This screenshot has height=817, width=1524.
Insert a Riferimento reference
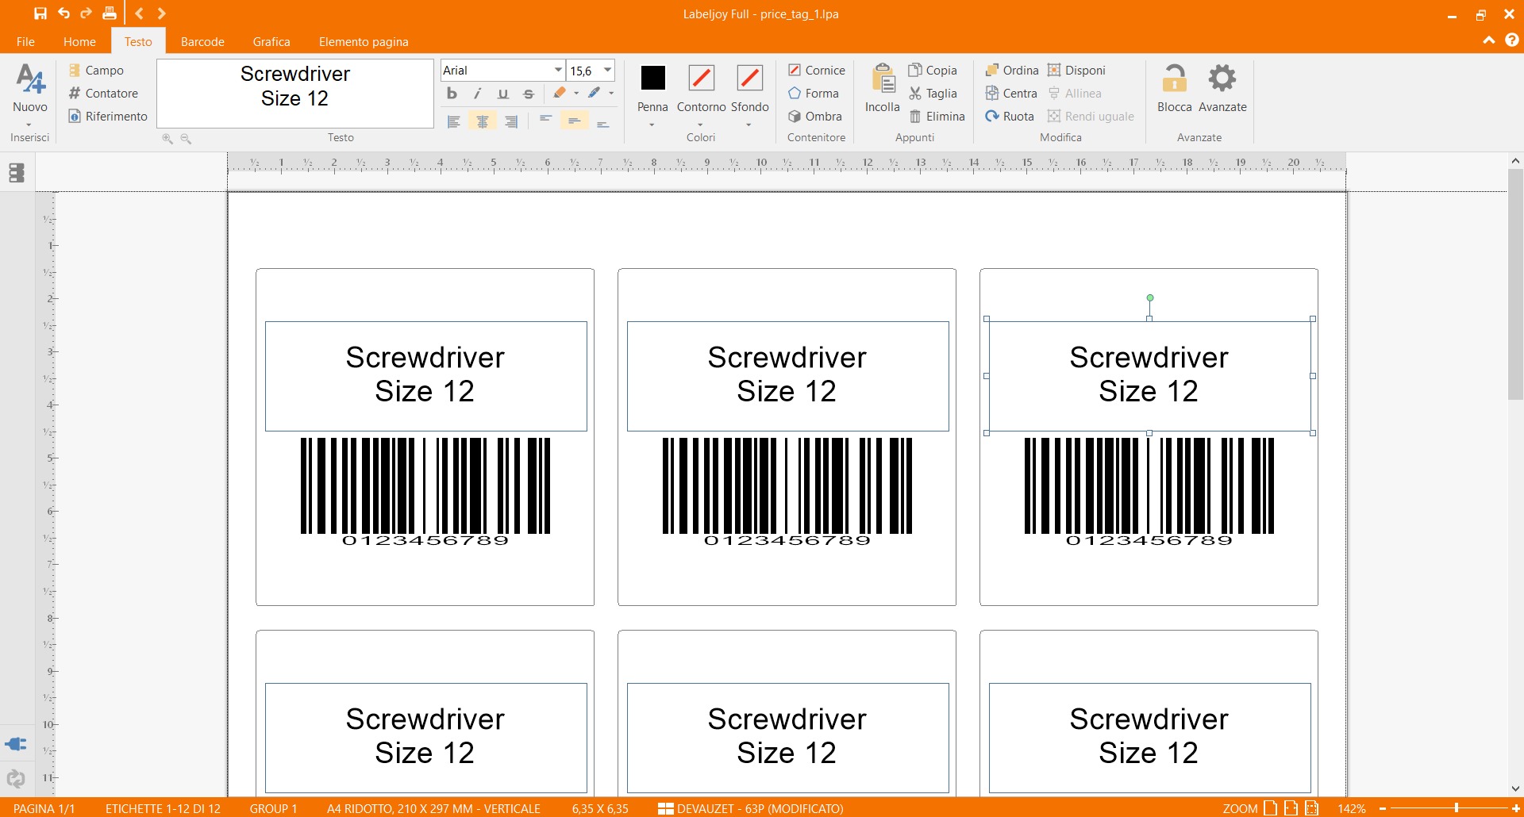(x=108, y=117)
